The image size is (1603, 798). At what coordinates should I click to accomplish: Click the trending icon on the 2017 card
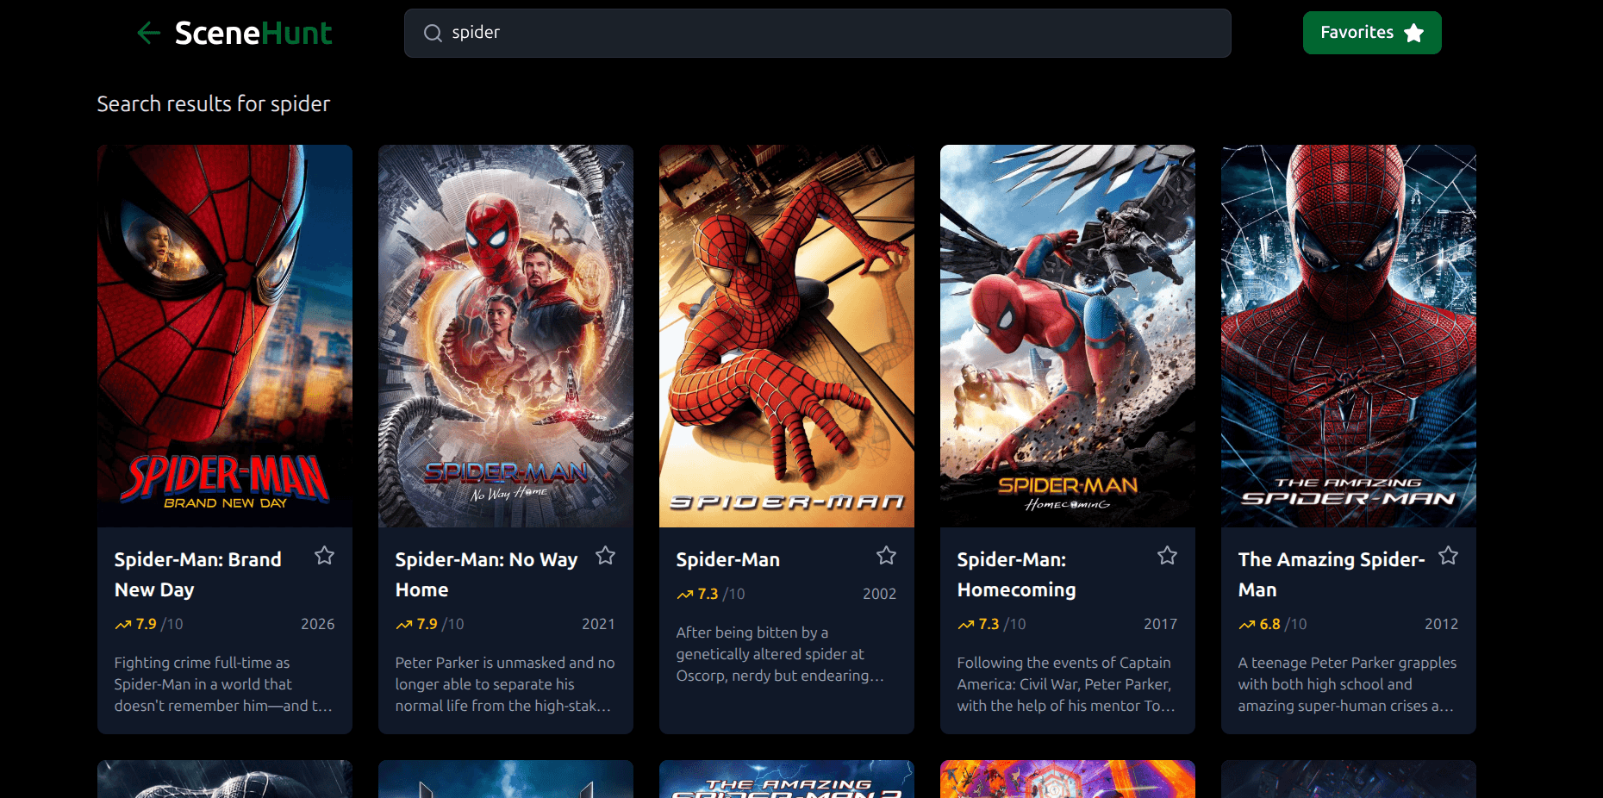coord(966,625)
